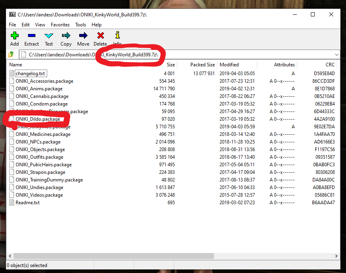The height and width of the screenshot is (273, 346).
Task: Sort by the CRC column header
Action: (x=317, y=65)
